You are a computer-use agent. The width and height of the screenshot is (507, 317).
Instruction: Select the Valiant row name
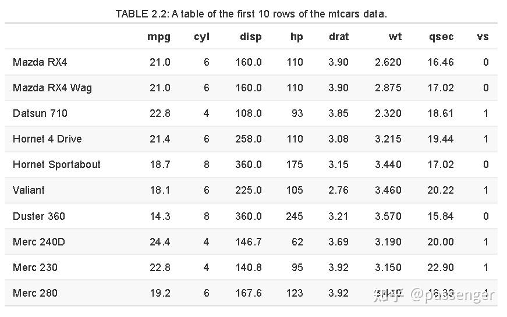click(x=29, y=190)
